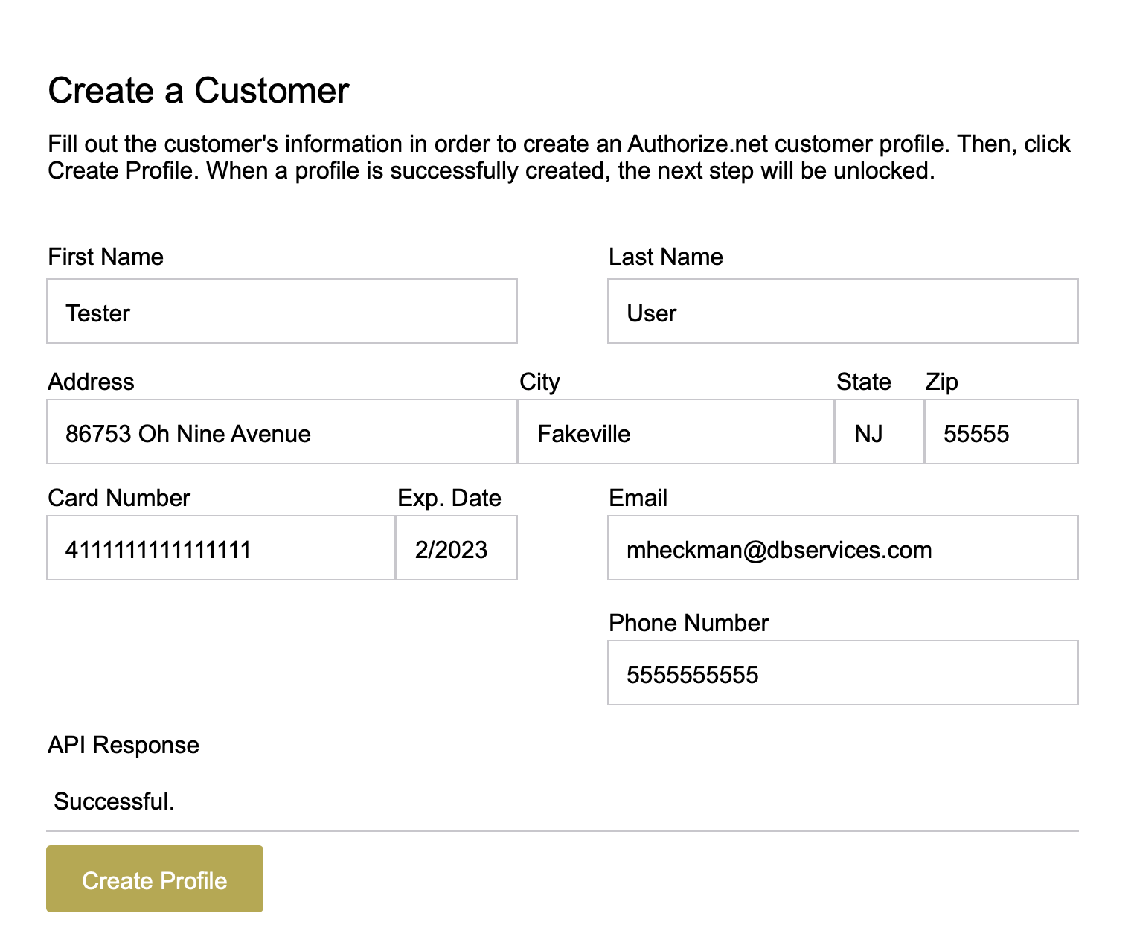Viewport: 1134px width, 948px height.
Task: Click the 'Zip' label
Action: pos(942,382)
